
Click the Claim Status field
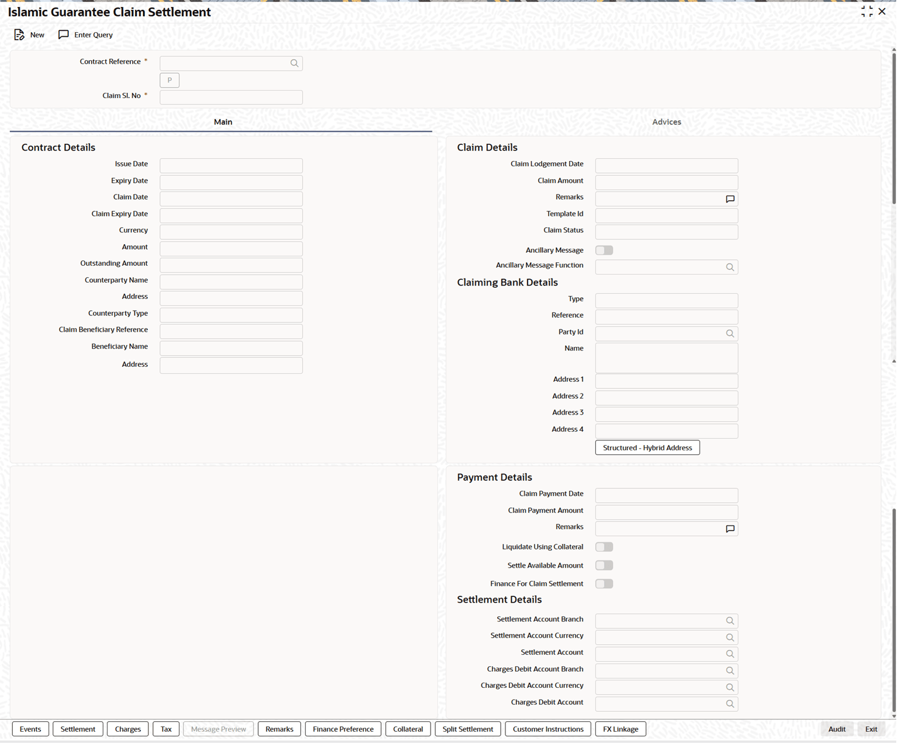pyautogui.click(x=667, y=232)
